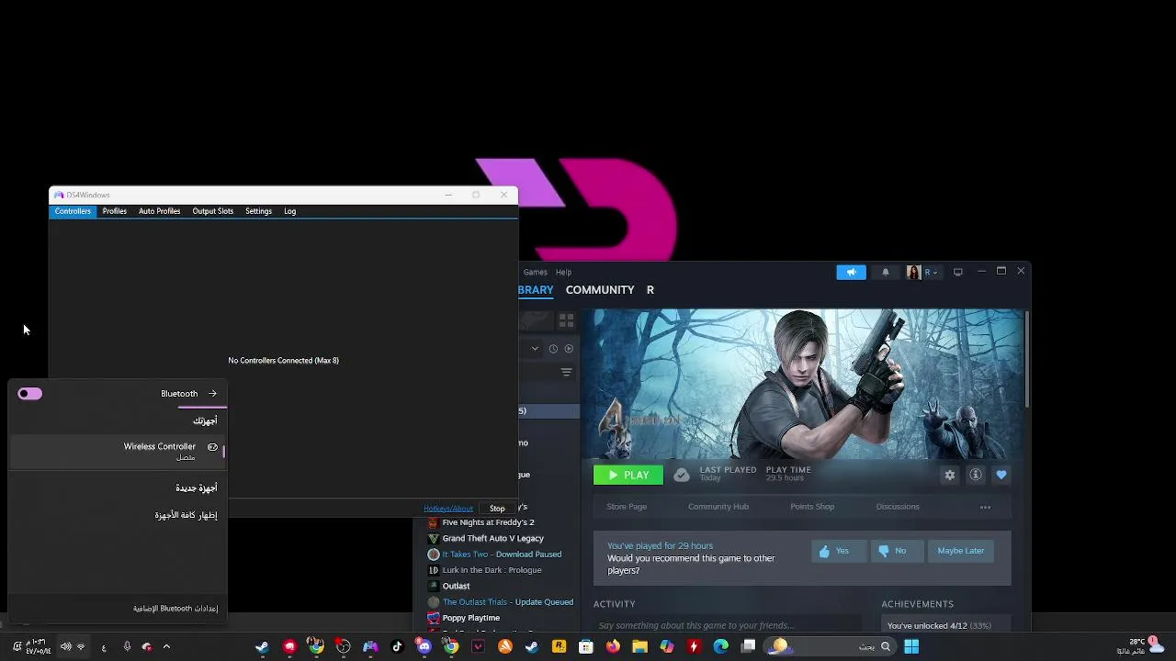Switch to Controllers tab in DS4Windows
Screen dimensions: 1176x661
click(73, 211)
